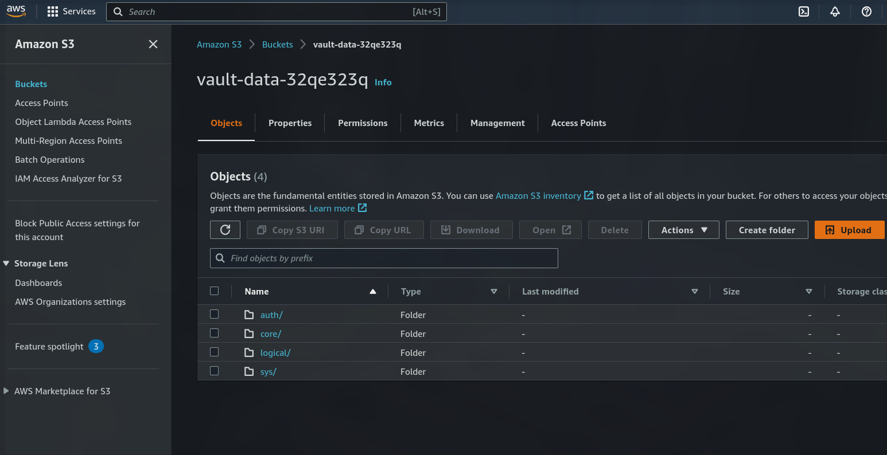This screenshot has width=887, height=455.
Task: Select Buckets in the sidebar
Action: [31, 84]
